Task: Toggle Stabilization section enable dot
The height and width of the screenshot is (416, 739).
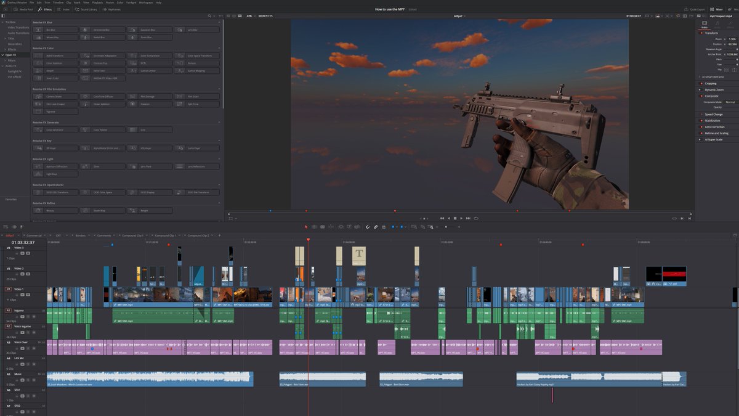Action: coord(701,120)
